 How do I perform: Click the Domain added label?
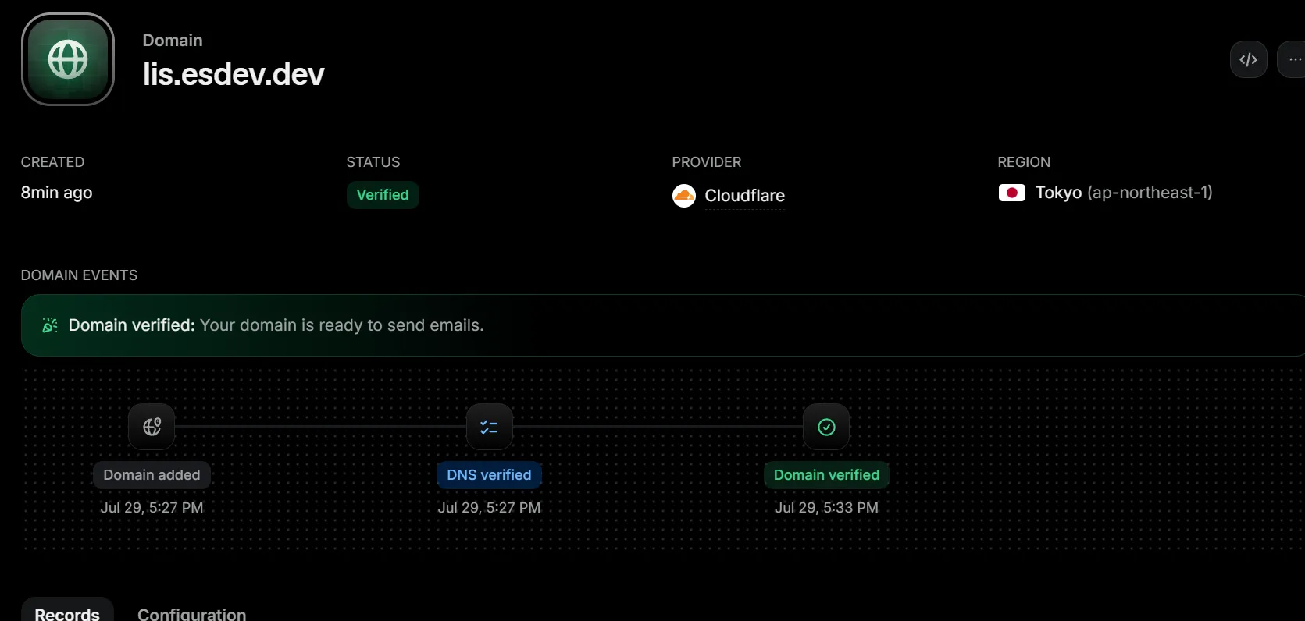pos(152,475)
